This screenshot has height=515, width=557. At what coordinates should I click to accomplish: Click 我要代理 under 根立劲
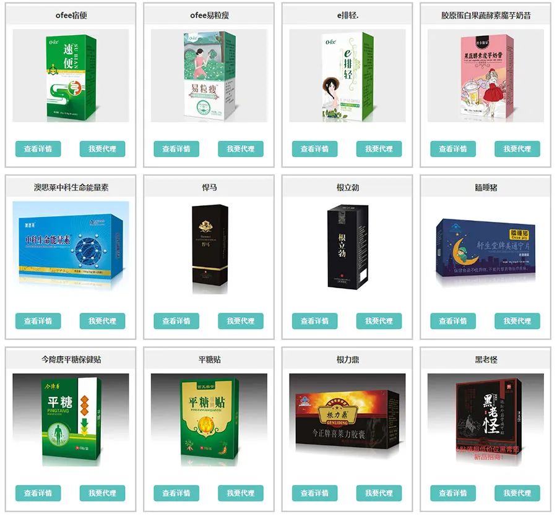coord(379,321)
